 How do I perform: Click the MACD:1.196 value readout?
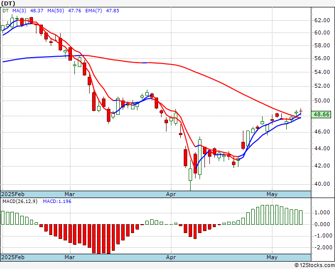pyautogui.click(x=57, y=202)
